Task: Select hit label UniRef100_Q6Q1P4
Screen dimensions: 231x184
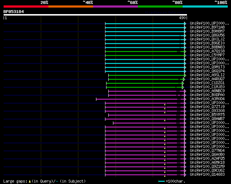Action: coord(207,71)
